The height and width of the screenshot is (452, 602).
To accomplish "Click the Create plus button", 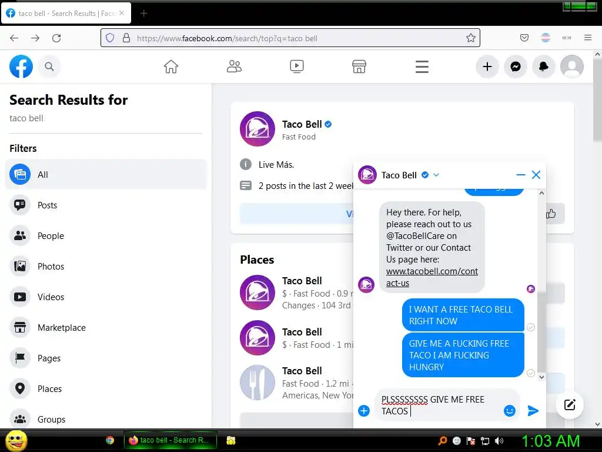I will click(487, 67).
